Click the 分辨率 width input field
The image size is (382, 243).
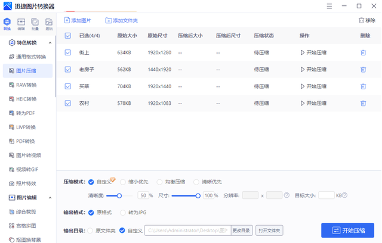tap(250, 195)
